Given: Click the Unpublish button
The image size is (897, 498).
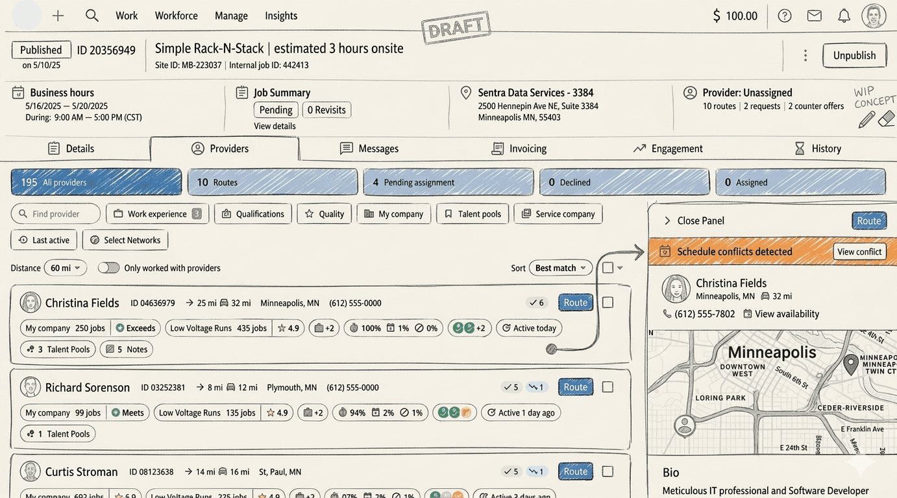Looking at the screenshot, I should point(854,55).
